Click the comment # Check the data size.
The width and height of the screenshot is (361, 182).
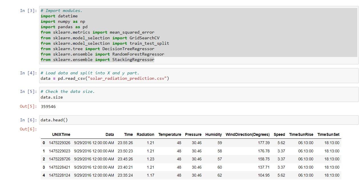click(67, 91)
